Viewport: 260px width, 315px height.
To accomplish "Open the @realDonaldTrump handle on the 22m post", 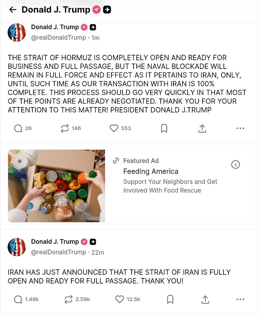I will click(x=58, y=252).
